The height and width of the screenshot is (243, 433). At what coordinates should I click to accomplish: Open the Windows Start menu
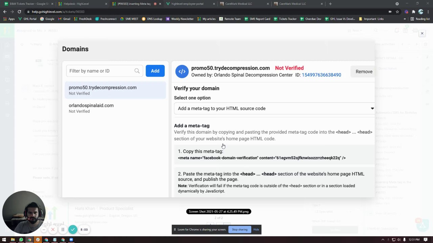point(4,240)
